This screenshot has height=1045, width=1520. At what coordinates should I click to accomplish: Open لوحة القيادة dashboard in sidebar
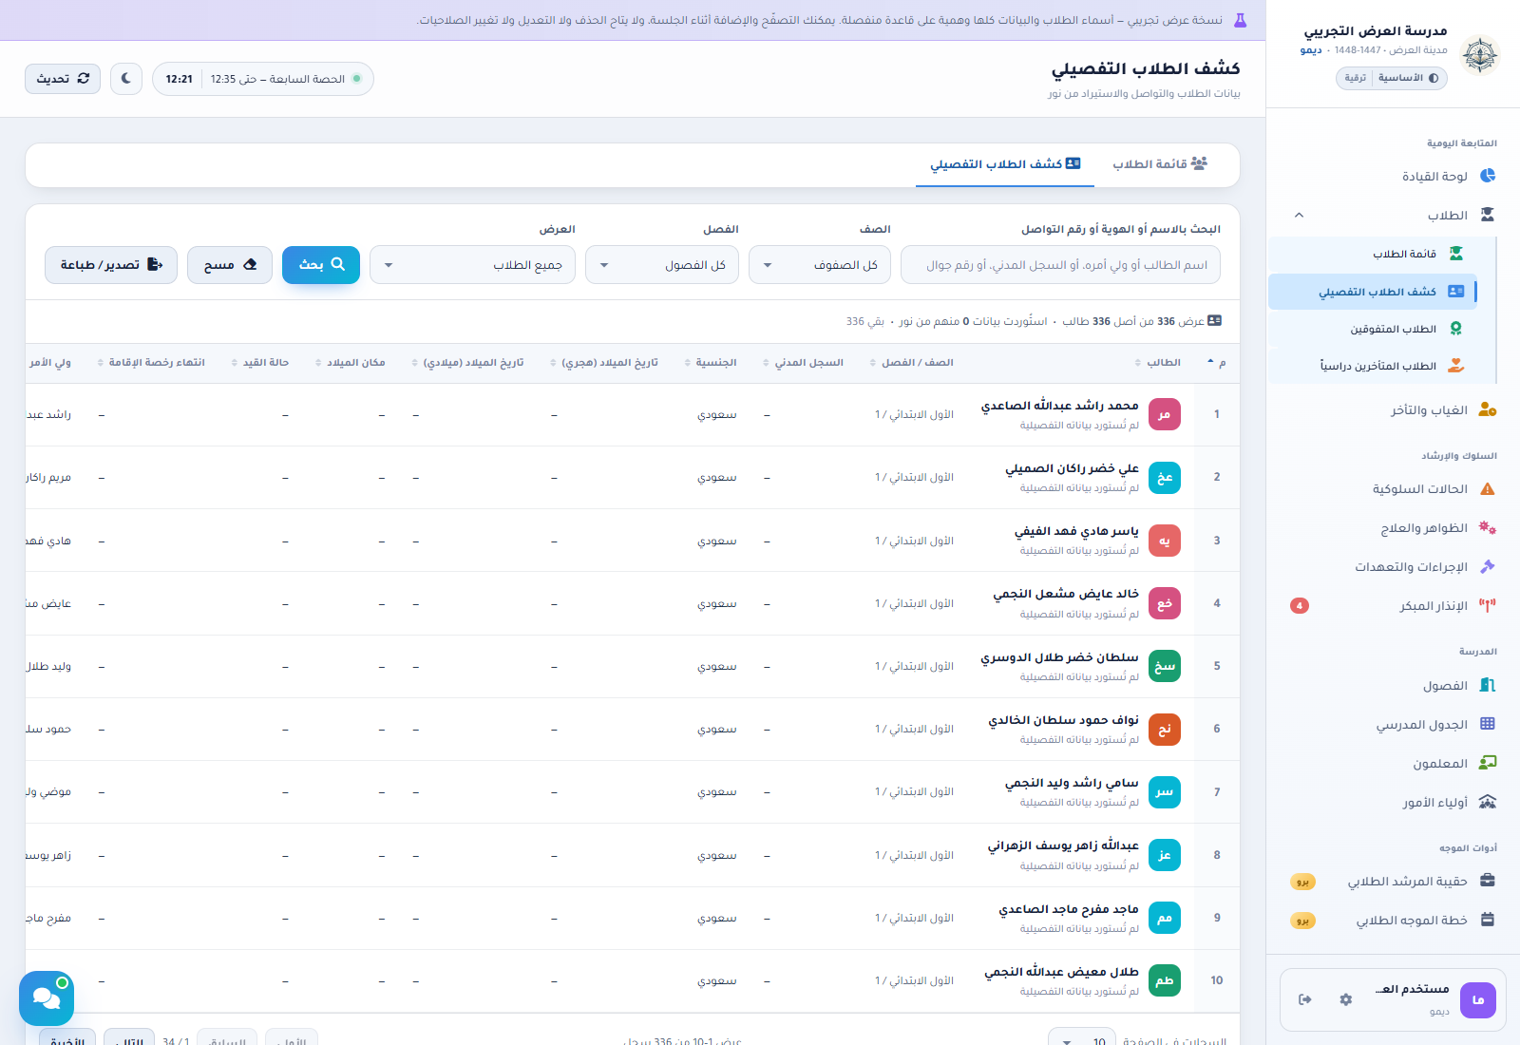[x=1391, y=176]
